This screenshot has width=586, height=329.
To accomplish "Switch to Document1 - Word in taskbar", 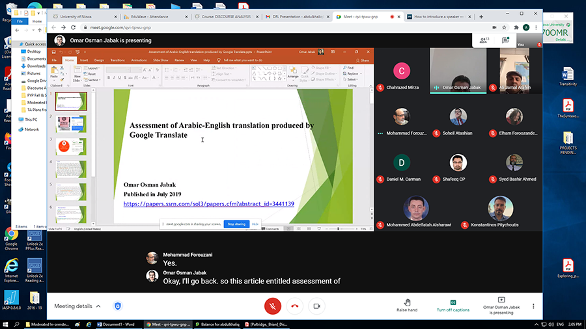I will coord(118,324).
